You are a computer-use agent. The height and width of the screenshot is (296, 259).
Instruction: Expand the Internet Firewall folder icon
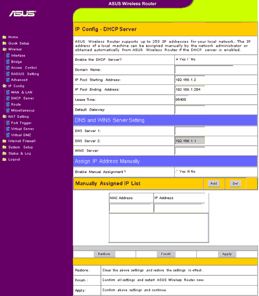tap(4, 141)
